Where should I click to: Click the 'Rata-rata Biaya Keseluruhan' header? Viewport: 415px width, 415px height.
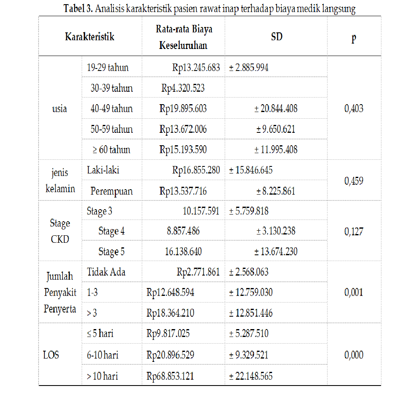pos(184,37)
